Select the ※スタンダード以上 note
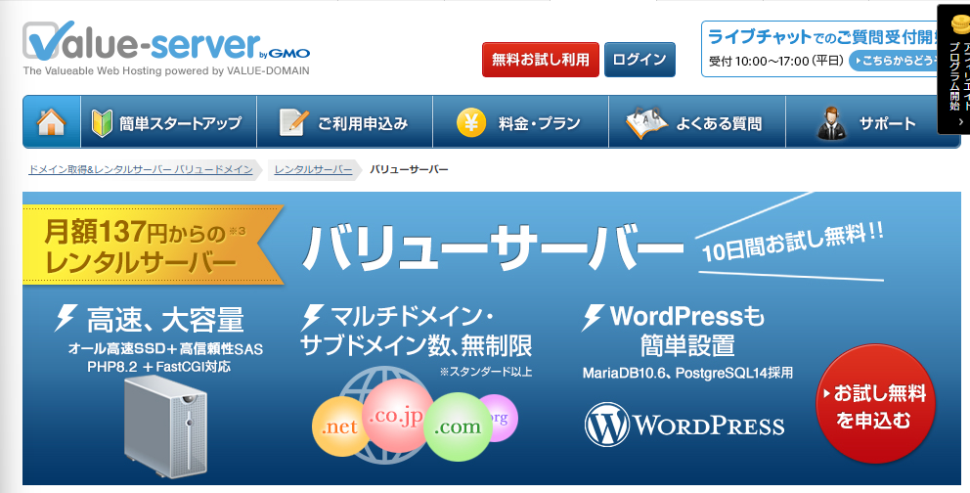 (x=486, y=372)
